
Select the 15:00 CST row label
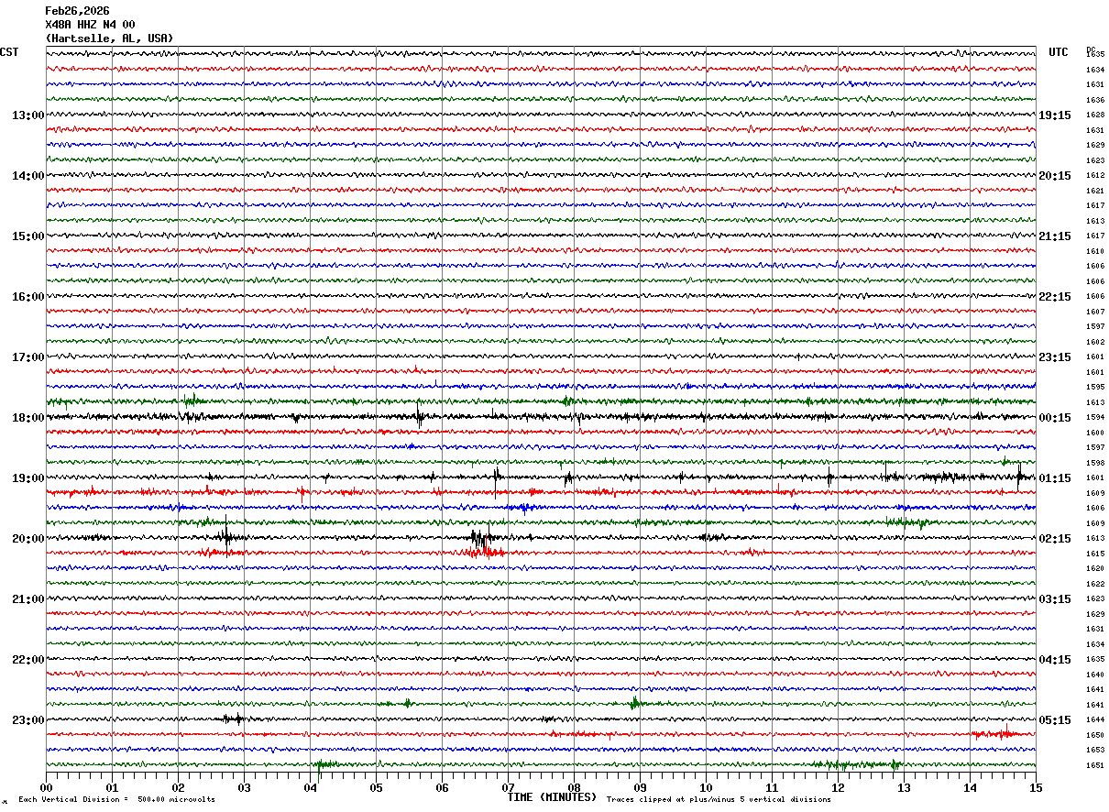27,236
